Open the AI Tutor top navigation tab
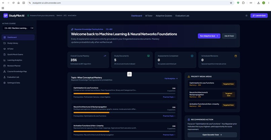This screenshot has width=271, height=140. pos(149,16)
